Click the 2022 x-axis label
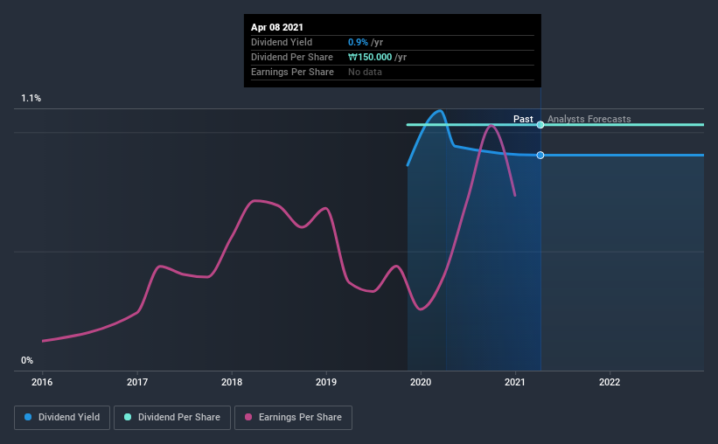Image resolution: width=718 pixels, height=444 pixels. coord(610,382)
